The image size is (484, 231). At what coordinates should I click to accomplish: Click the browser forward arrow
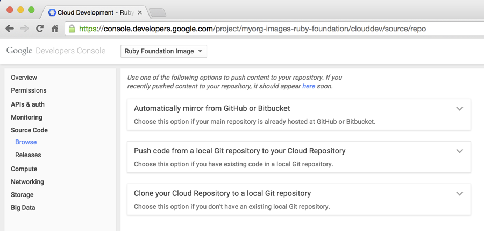(24, 29)
